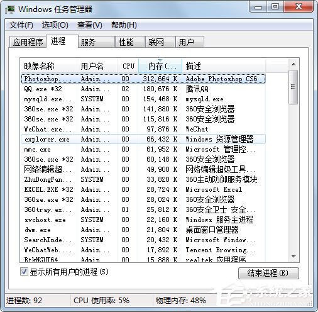Click the Task Manager title bar icon

pos(10,9)
